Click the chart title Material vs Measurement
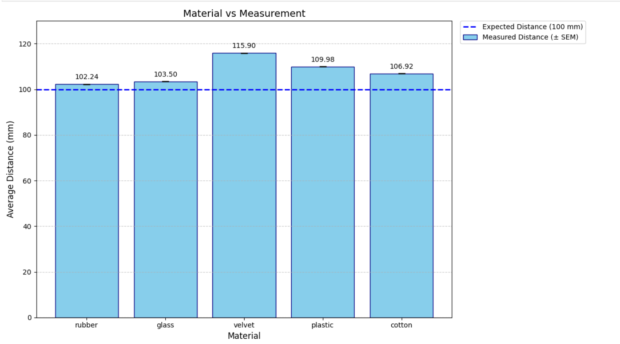 [x=244, y=14]
